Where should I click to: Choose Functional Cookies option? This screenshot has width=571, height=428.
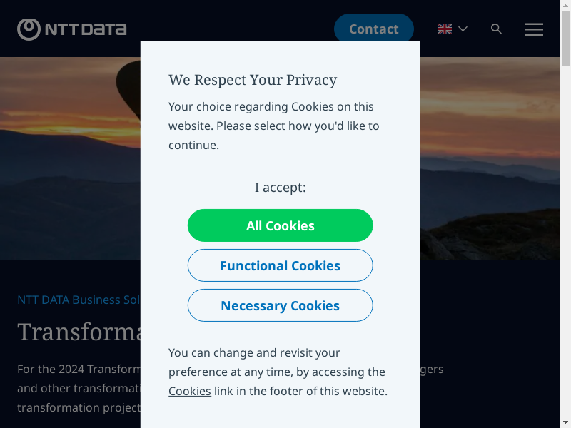coord(280,265)
